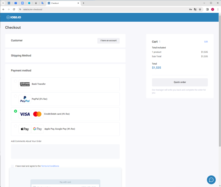This screenshot has height=187, width=221.
Task: Click the Mastercard logo icon
Action: 37,114
